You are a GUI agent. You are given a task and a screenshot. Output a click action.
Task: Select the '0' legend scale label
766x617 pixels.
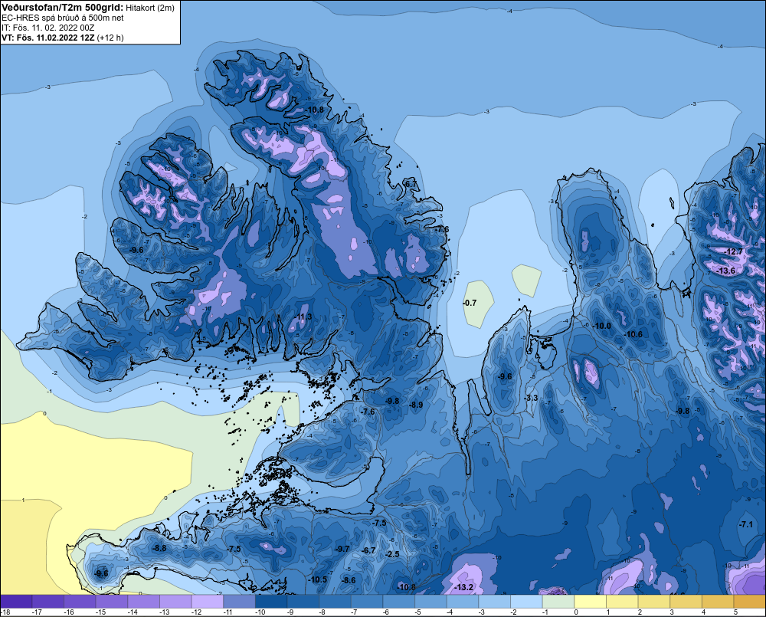(x=577, y=612)
